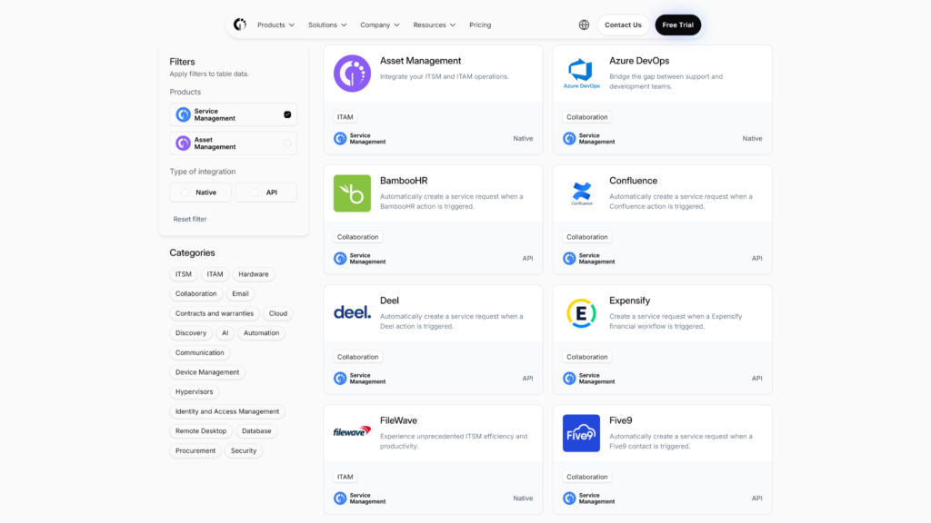Click the Deel card logo

click(352, 312)
